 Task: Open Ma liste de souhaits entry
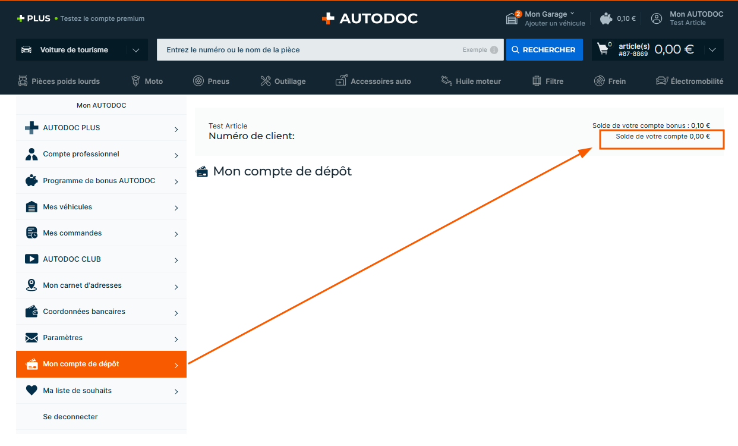click(77, 391)
